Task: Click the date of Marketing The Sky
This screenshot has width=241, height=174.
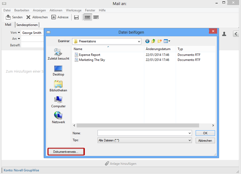Action: coord(157,60)
